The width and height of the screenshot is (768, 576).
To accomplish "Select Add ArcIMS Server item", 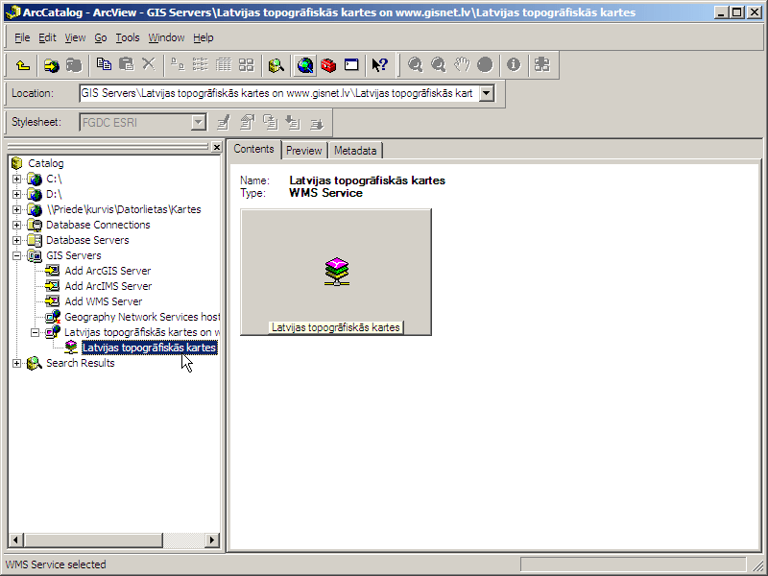I will coord(108,286).
